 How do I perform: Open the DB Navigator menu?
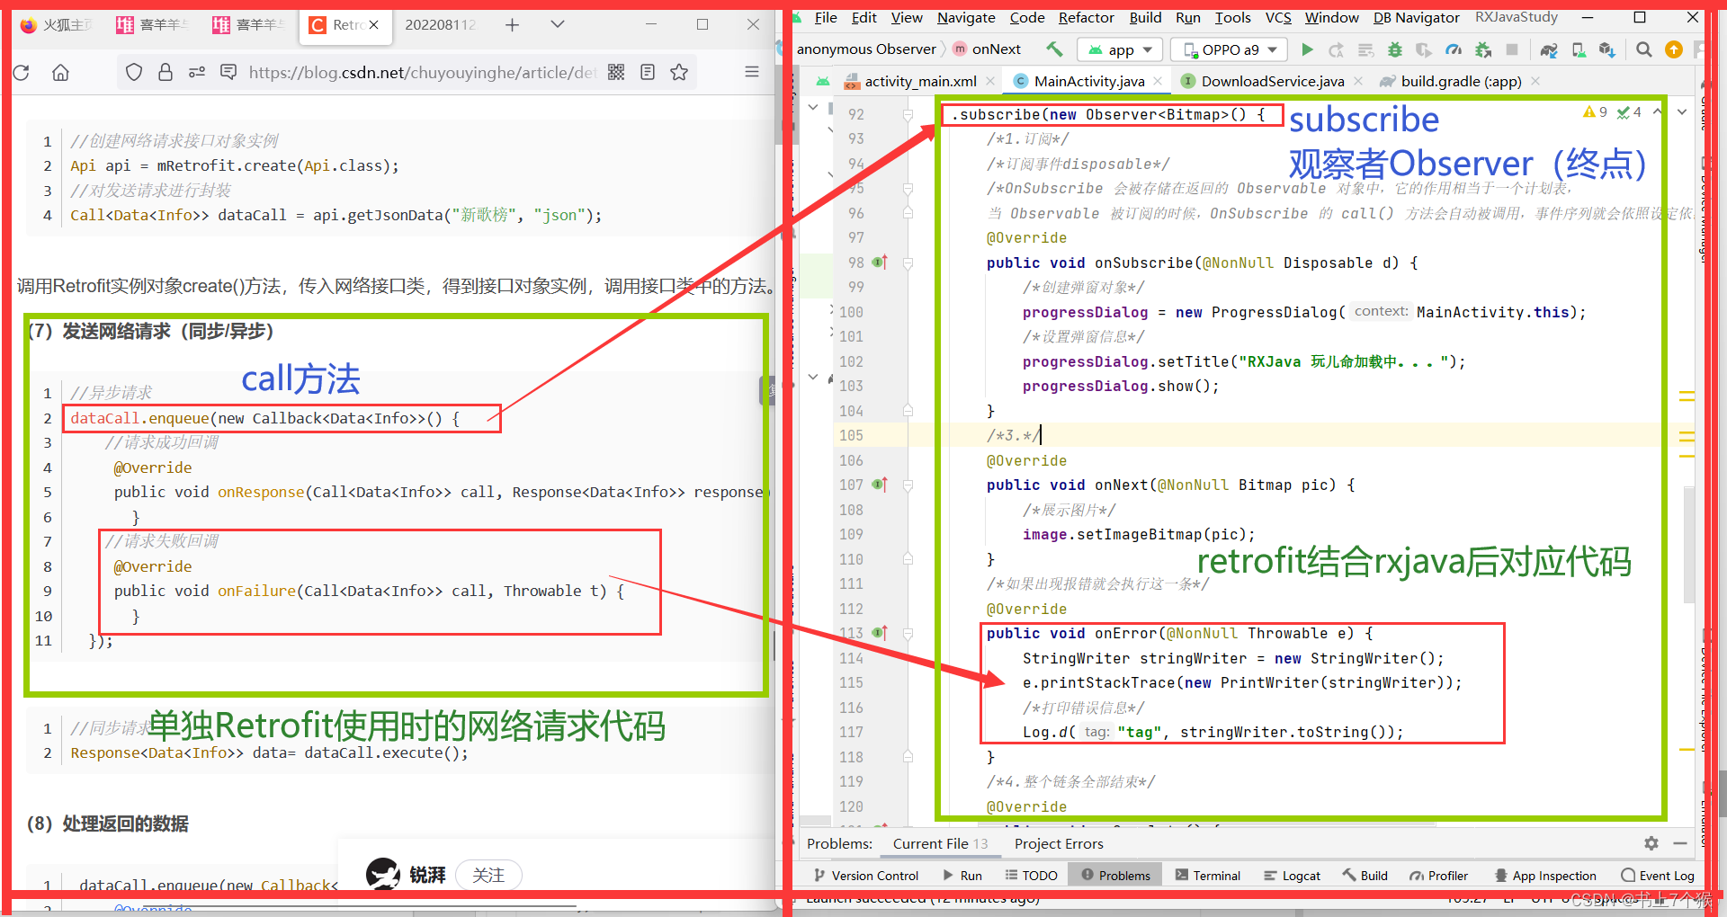1417,17
